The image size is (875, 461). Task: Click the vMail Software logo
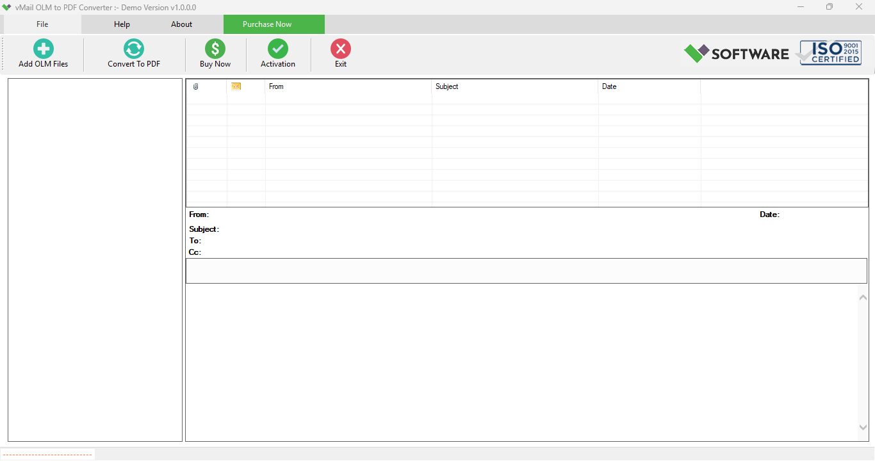tap(735, 53)
